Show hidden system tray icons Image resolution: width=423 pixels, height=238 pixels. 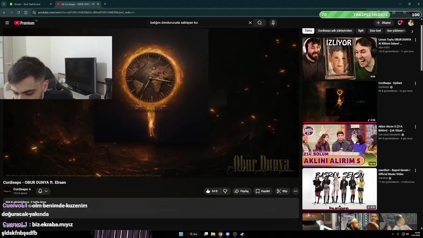coord(393,234)
